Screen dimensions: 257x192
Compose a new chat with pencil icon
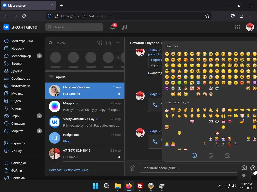pyautogui.click(x=108, y=43)
